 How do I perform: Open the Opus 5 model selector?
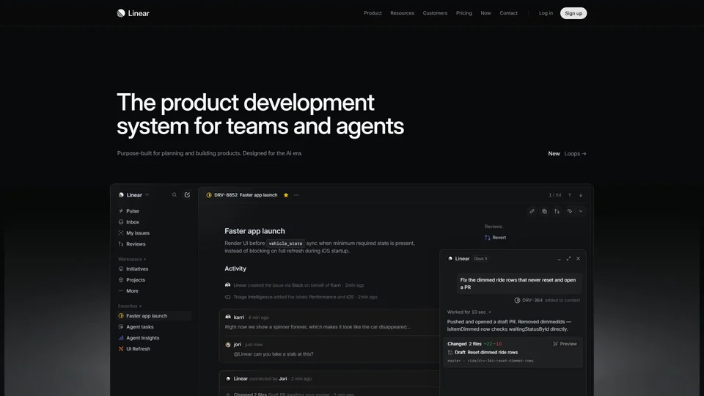(x=480, y=259)
